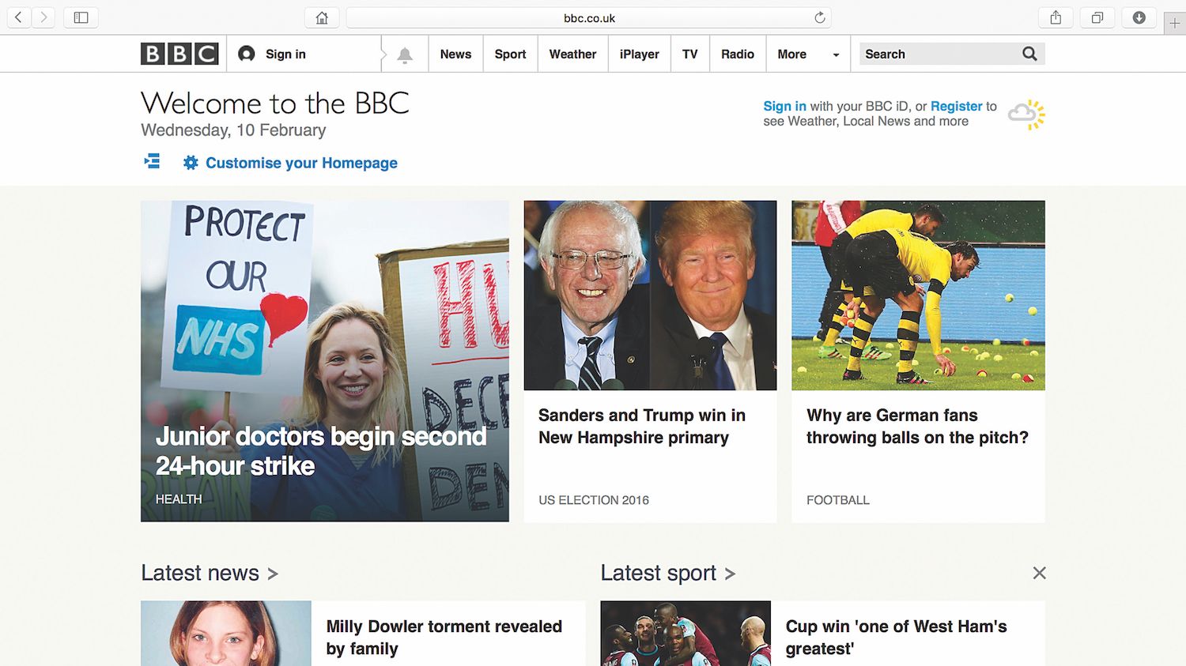1186x666 pixels.
Task: Dismiss the Latest sport section with the X
Action: point(1039,573)
